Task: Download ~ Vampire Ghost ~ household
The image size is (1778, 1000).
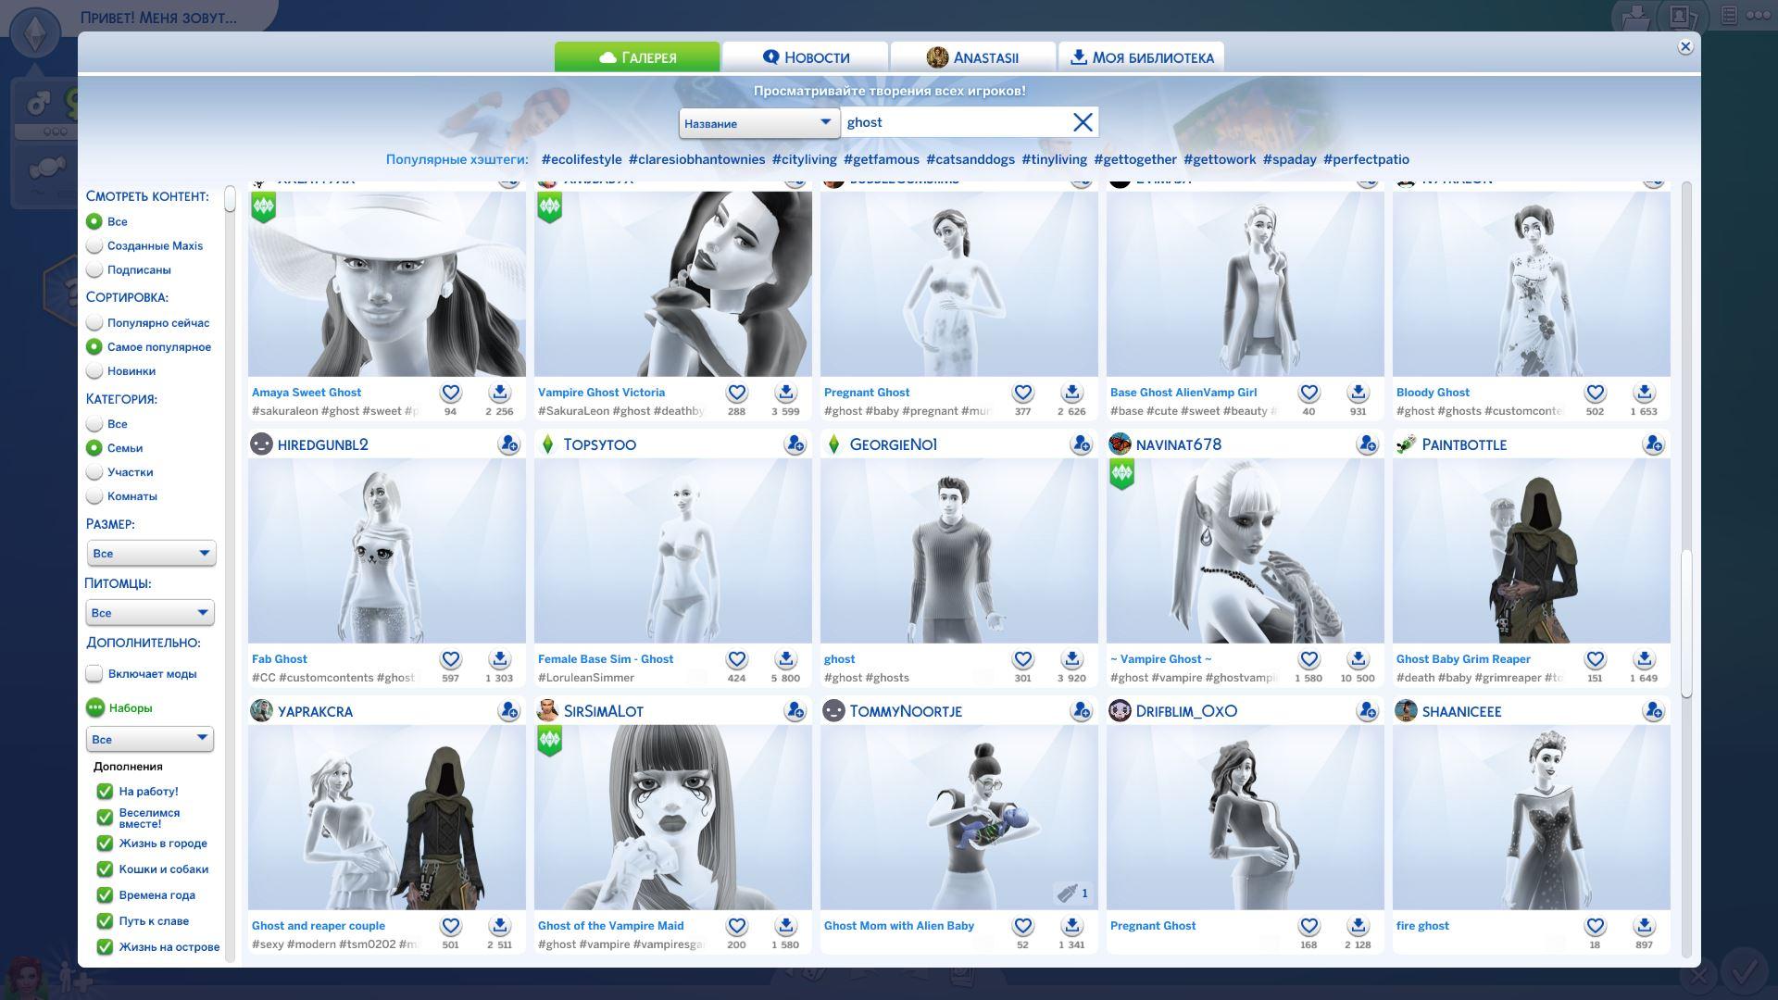Action: (1358, 659)
